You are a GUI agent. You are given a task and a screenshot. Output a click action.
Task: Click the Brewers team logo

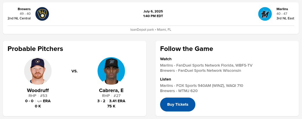click(x=42, y=14)
